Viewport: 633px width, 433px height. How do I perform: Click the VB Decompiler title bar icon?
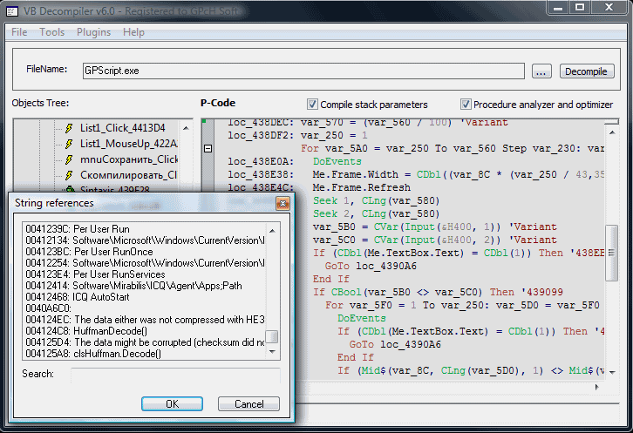coord(12,11)
